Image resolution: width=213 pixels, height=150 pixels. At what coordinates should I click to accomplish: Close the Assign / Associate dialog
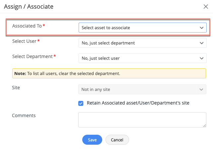(x=205, y=6)
